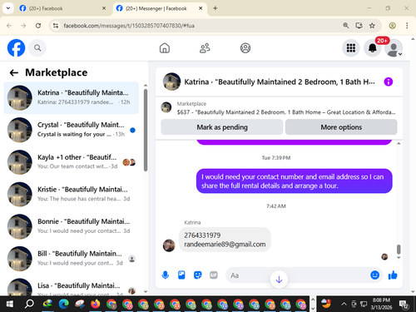Open the conversation information icon
Image resolution: width=416 pixels, height=312 pixels.
389,82
